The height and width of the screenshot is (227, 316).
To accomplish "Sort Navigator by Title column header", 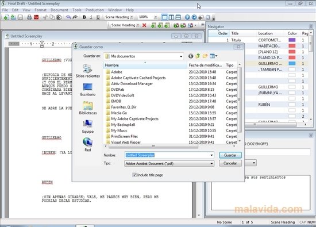I will [243, 33].
